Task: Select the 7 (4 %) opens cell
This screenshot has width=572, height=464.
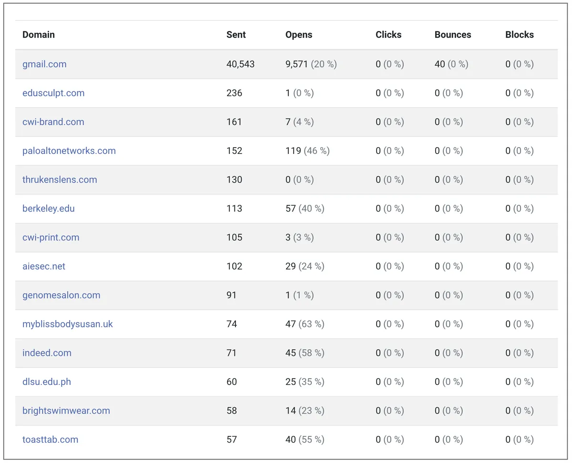Action: [300, 122]
